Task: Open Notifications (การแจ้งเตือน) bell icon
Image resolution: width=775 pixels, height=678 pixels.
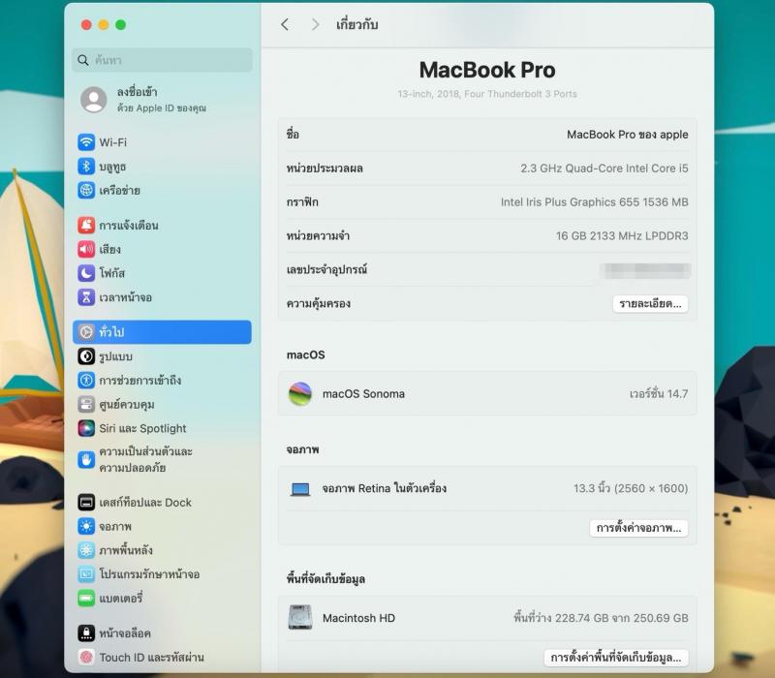Action: 87,226
